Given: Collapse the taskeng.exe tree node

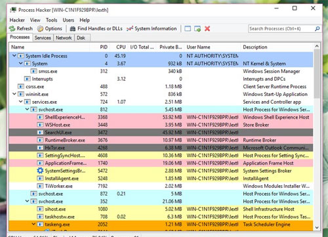Looking at the screenshot, I should pyautogui.click(x=33, y=224).
